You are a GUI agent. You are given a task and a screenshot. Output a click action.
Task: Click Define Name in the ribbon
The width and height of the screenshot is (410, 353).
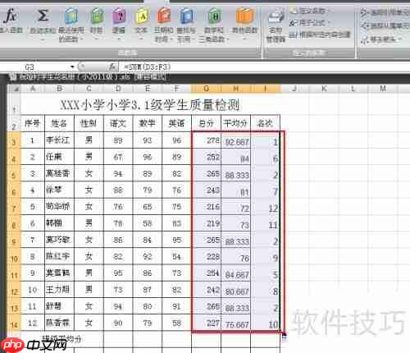click(x=310, y=11)
